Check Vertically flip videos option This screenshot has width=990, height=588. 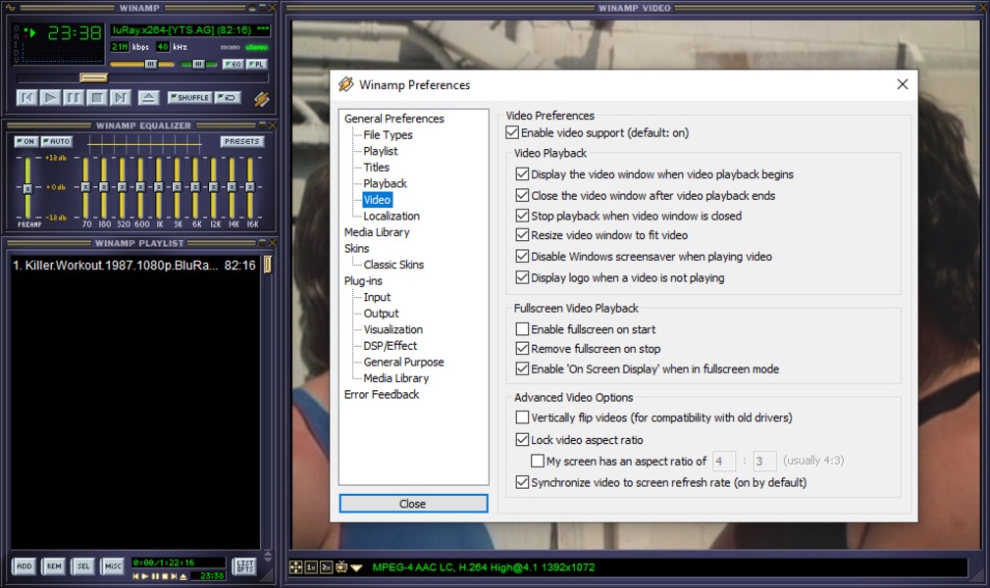(x=522, y=417)
